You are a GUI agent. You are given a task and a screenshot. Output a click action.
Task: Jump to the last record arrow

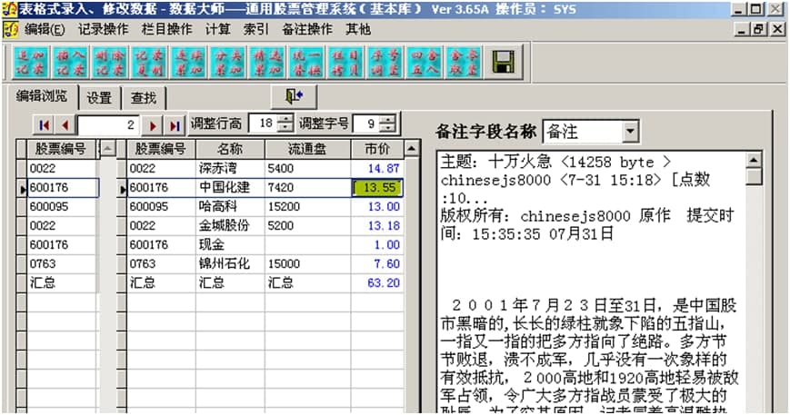click(x=175, y=124)
